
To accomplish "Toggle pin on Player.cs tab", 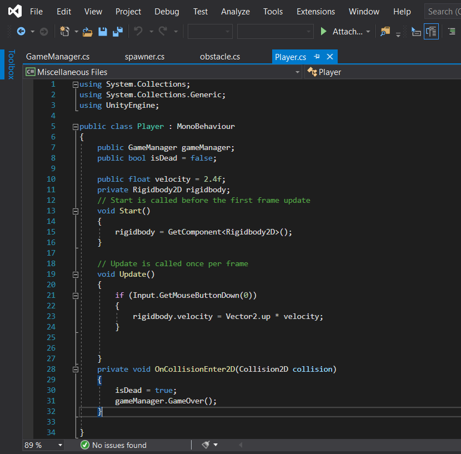I will tap(317, 57).
